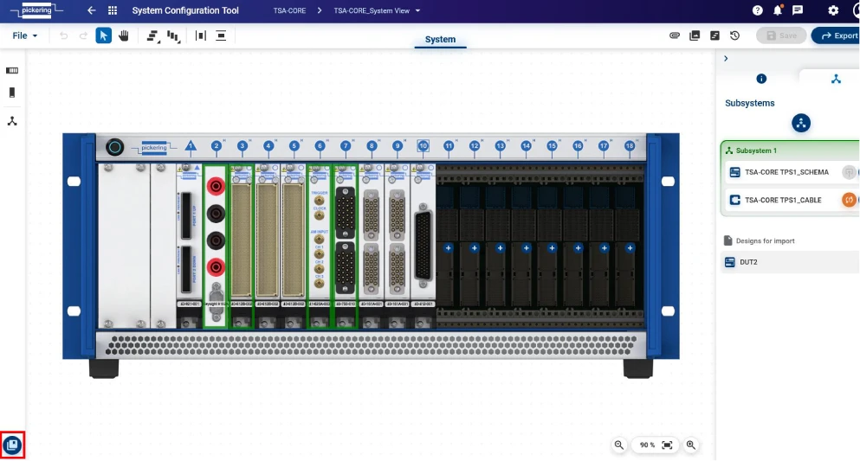
Task: Select the DUT2 design for import
Action: [748, 262]
